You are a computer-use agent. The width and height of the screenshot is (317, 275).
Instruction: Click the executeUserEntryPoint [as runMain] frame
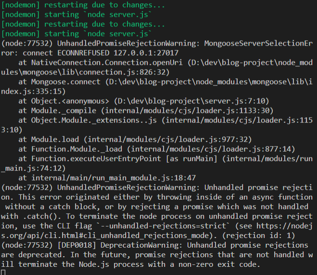click(x=124, y=159)
